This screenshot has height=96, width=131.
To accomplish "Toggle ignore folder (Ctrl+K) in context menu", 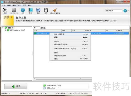I will tap(70, 49).
